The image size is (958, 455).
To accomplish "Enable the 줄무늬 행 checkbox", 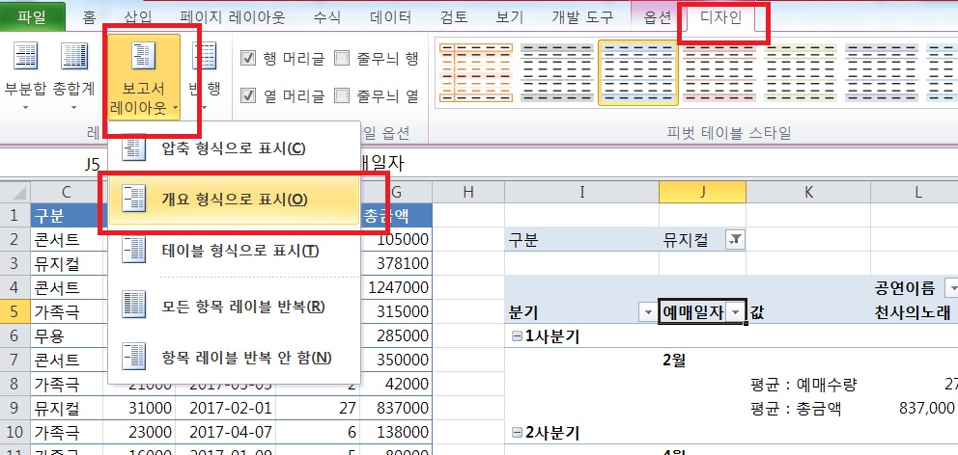I will tap(342, 59).
